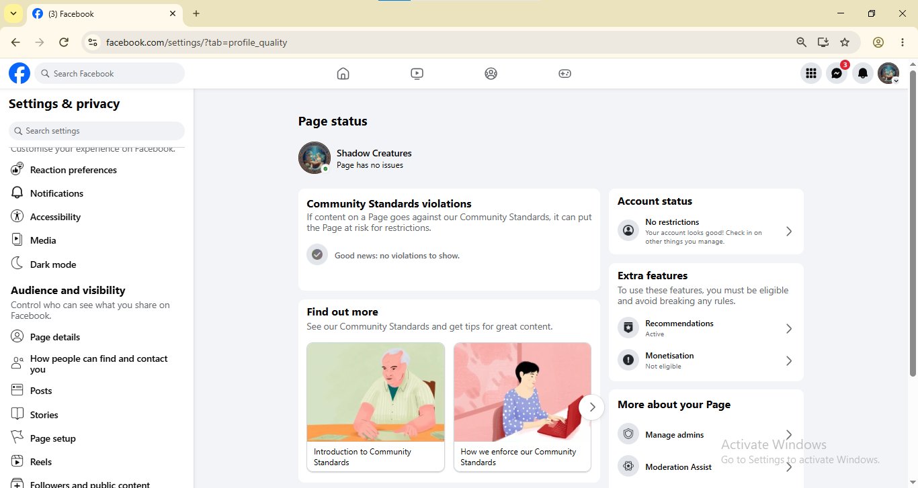
Task: Click the Recommendations shield icon
Action: pos(628,328)
